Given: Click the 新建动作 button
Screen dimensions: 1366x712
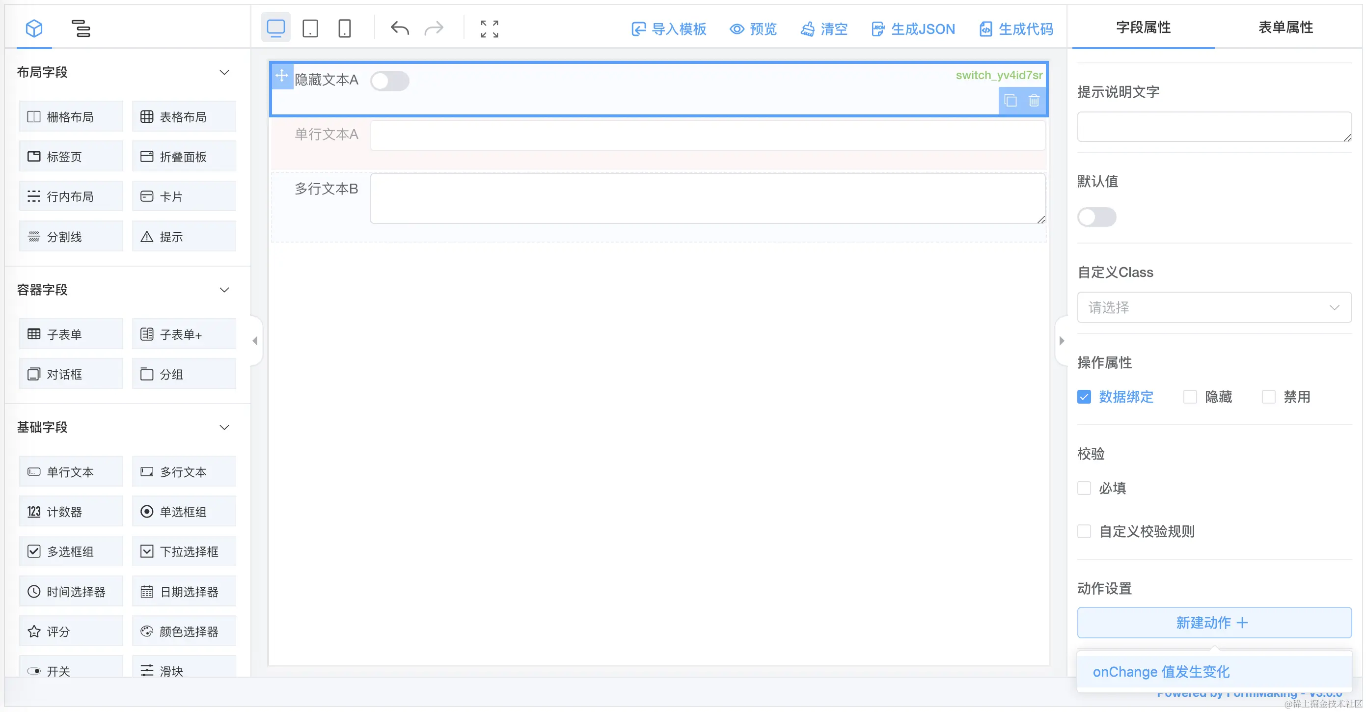Looking at the screenshot, I should coord(1214,623).
